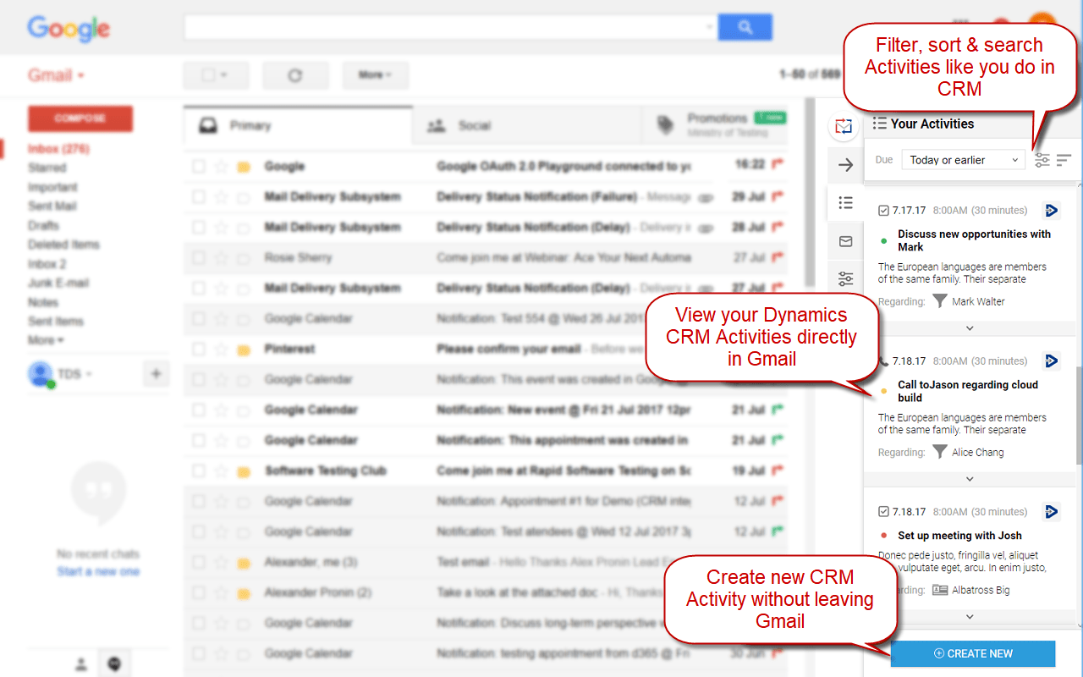
Task: Open the activities list sidebar icon
Action: tap(844, 203)
